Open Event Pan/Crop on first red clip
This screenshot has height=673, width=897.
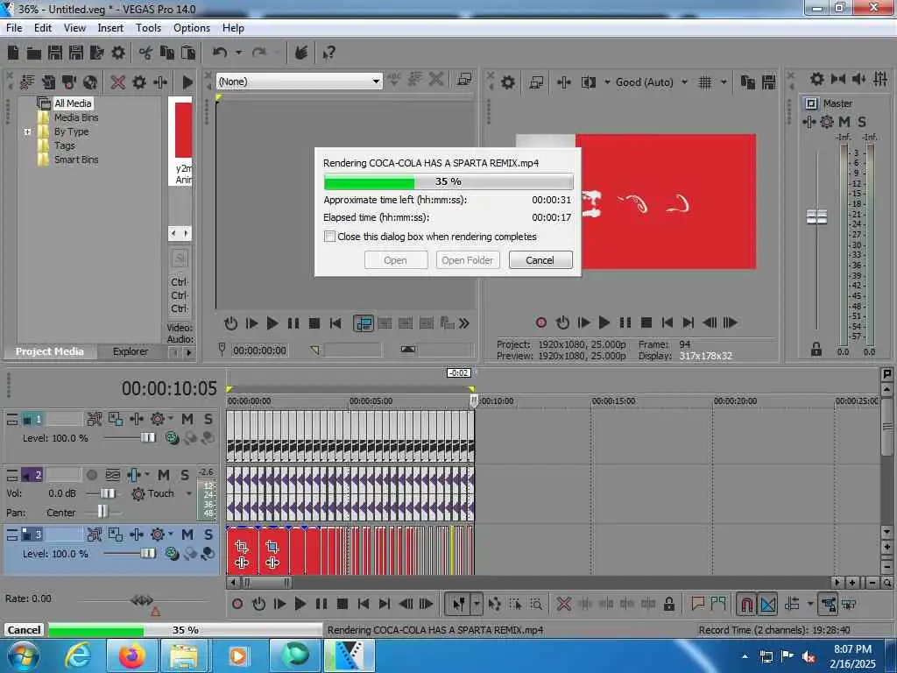[x=242, y=547]
